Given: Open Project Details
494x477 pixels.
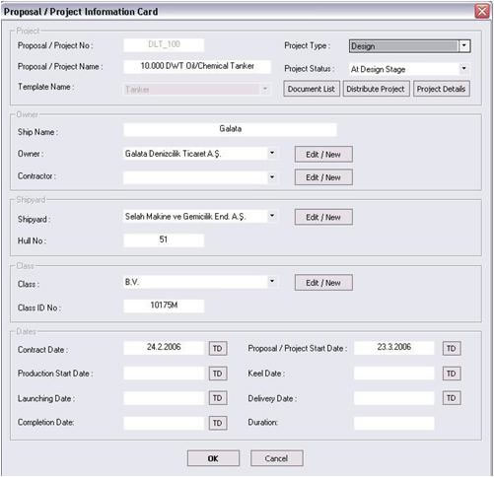Looking at the screenshot, I should 442,89.
